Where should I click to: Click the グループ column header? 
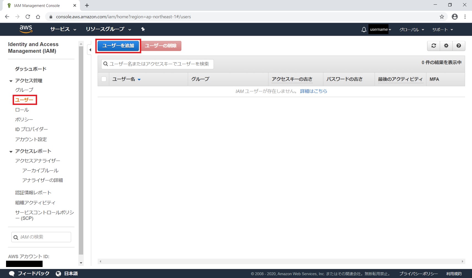point(200,79)
